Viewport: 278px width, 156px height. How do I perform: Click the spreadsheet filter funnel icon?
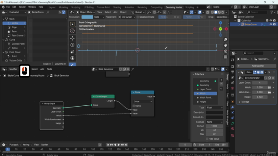coord(64,12)
